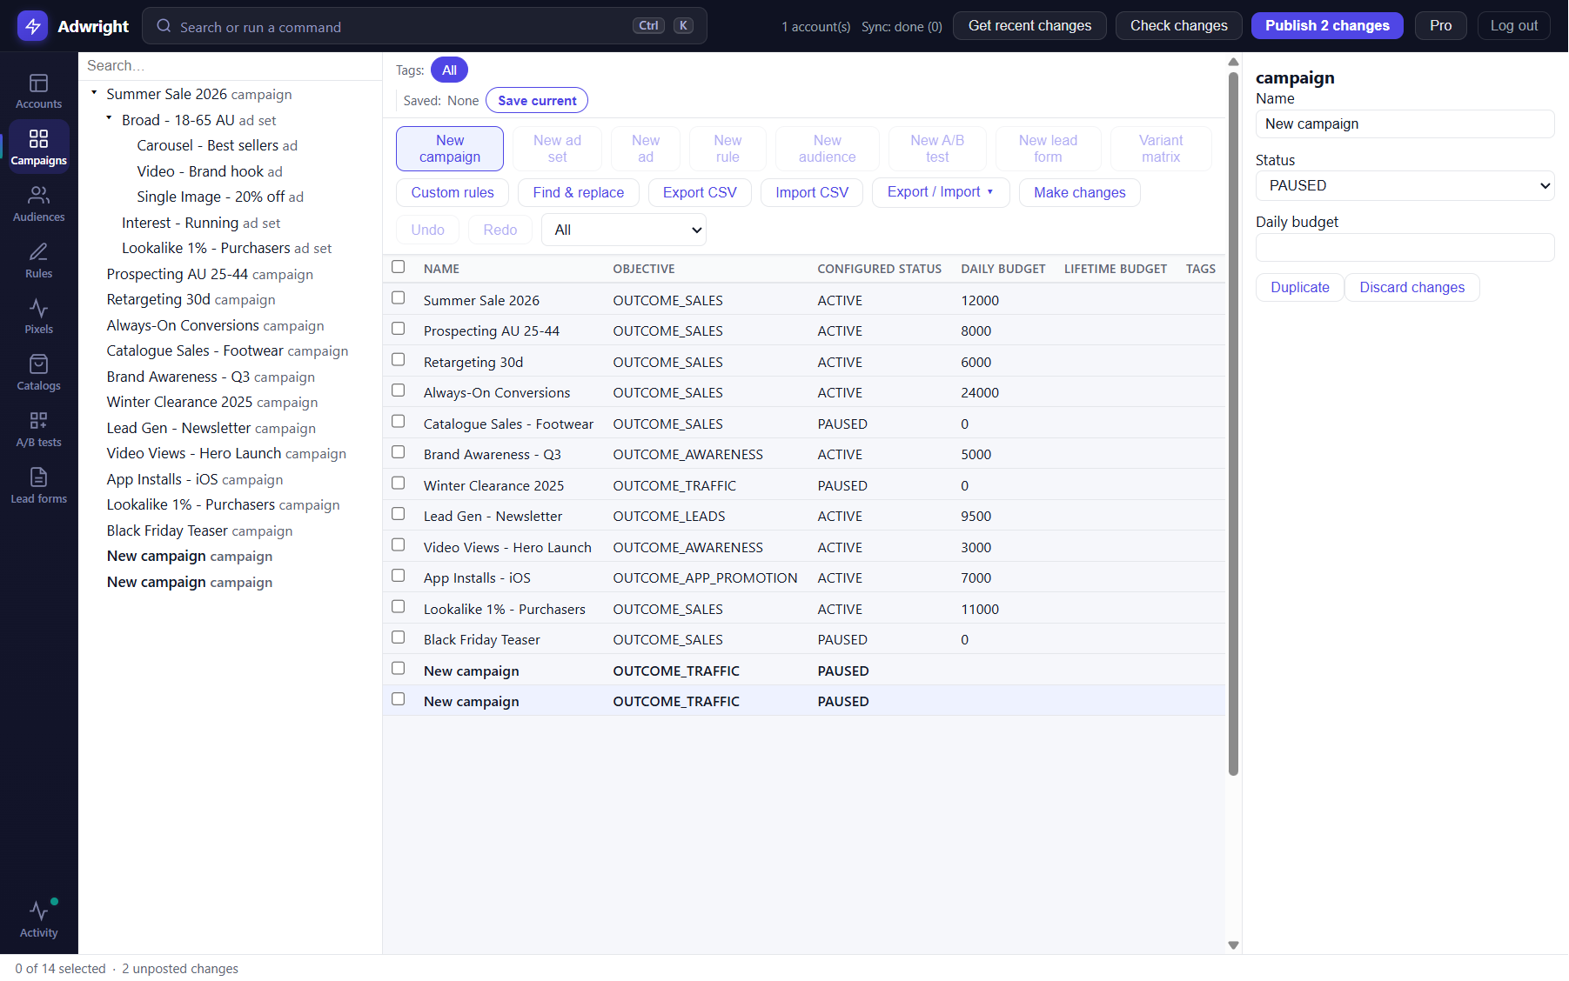Screen dimensions: 1569x981
Task: Click the Export CSV button
Action: (700, 192)
